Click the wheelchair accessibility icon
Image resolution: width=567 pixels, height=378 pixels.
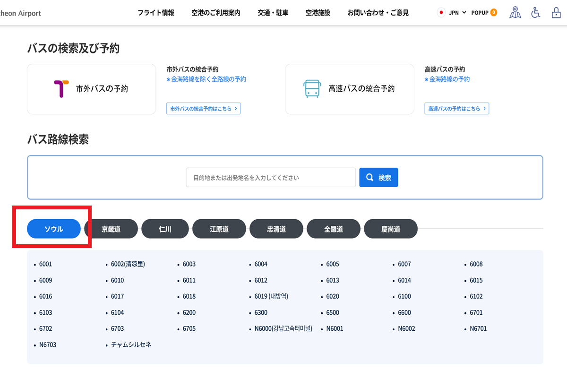click(x=535, y=13)
